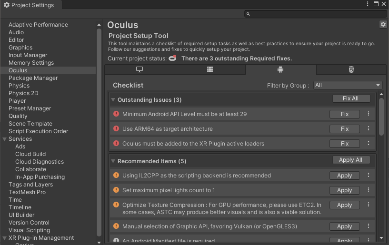The image size is (389, 245).
Task: Open Input Manager settings
Action: point(28,55)
